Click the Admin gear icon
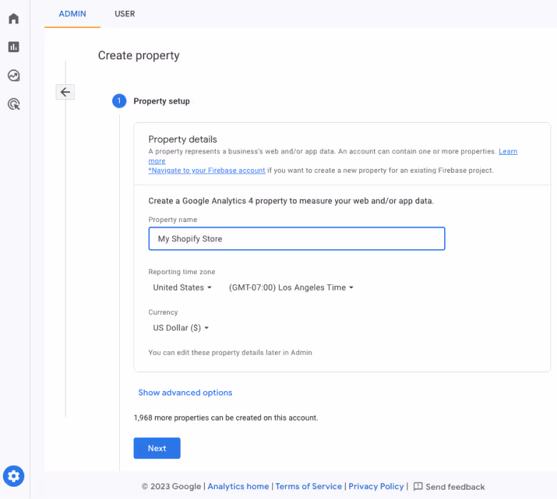This screenshot has width=557, height=499. coord(14,476)
